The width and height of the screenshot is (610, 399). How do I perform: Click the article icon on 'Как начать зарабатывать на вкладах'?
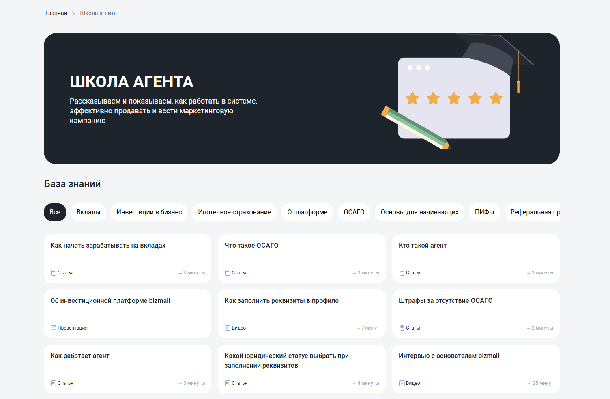click(54, 272)
